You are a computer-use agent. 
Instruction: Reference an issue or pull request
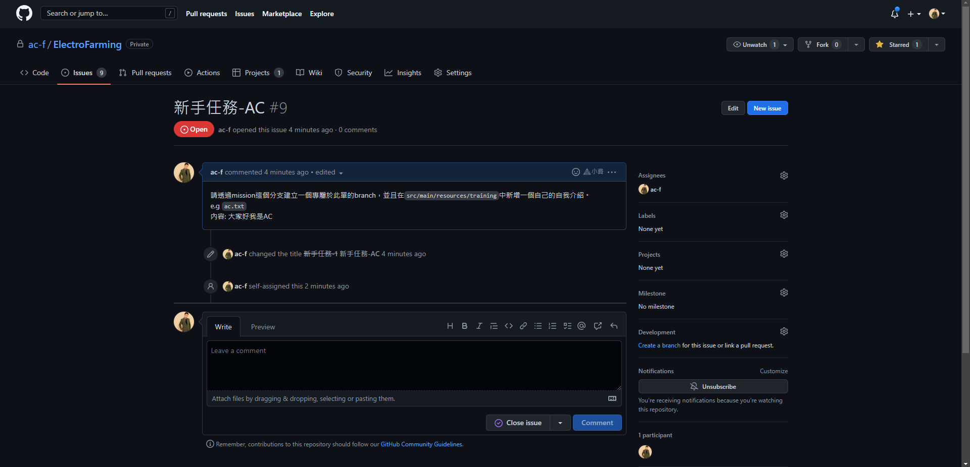pos(598,326)
